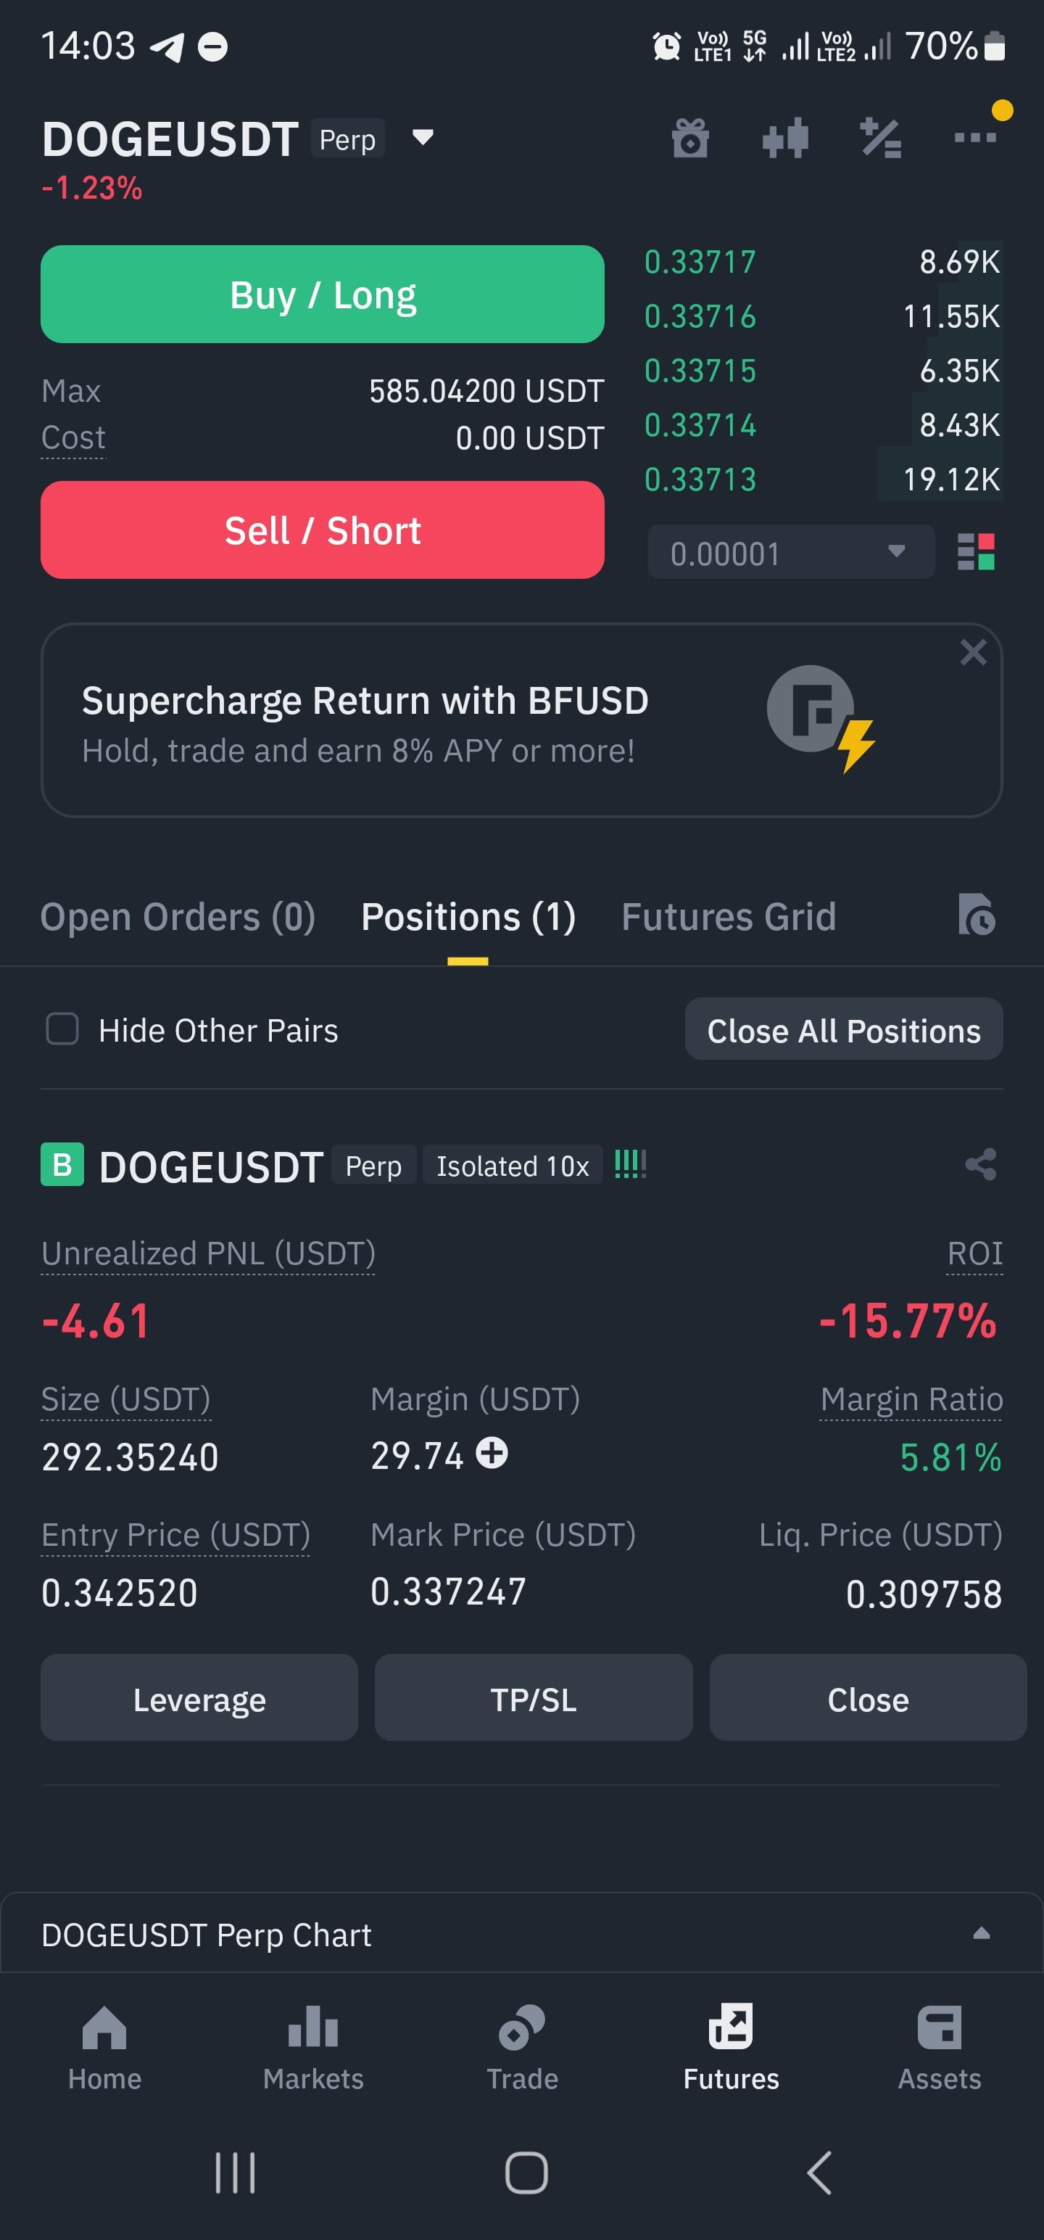Tap the order book layout icon

click(x=975, y=552)
